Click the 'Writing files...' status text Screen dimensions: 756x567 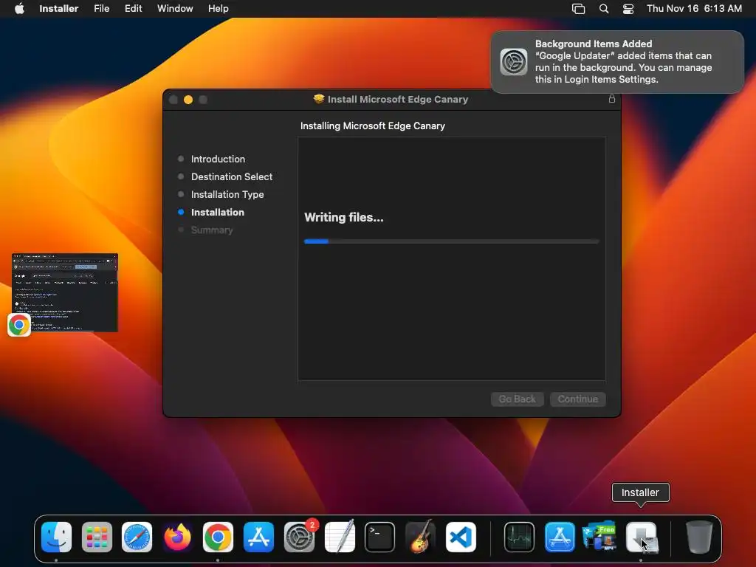tap(344, 218)
